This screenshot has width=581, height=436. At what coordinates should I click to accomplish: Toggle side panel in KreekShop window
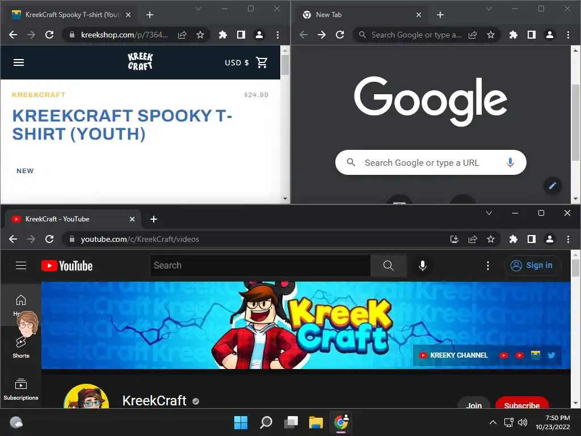pyautogui.click(x=241, y=35)
